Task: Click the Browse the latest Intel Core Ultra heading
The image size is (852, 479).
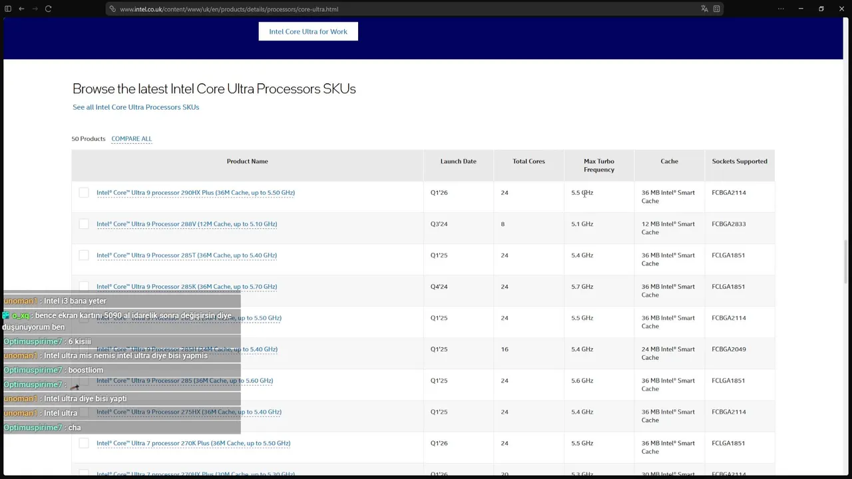Action: (x=214, y=88)
